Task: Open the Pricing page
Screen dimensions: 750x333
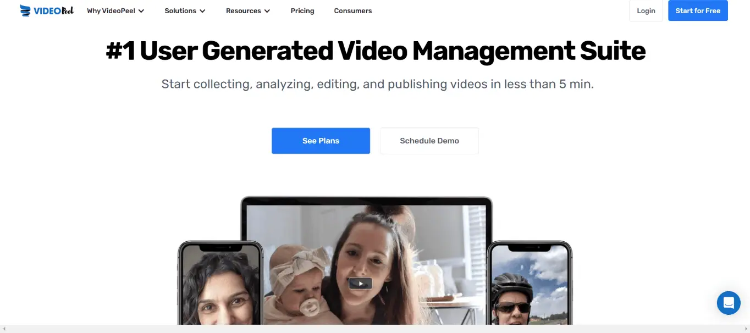Action: [302, 10]
